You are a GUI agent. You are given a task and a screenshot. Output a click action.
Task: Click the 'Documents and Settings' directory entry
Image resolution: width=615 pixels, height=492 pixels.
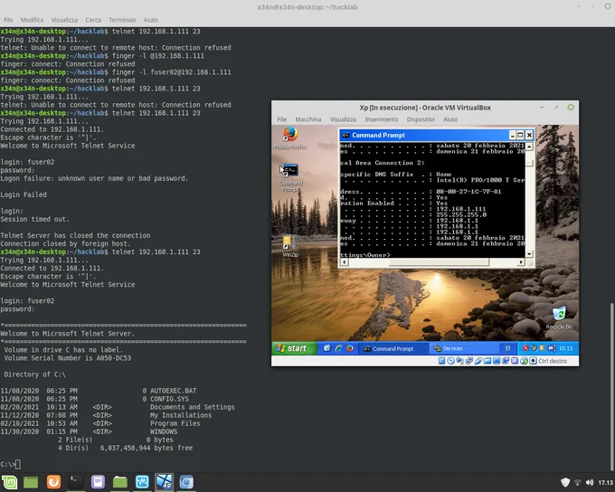coord(192,407)
